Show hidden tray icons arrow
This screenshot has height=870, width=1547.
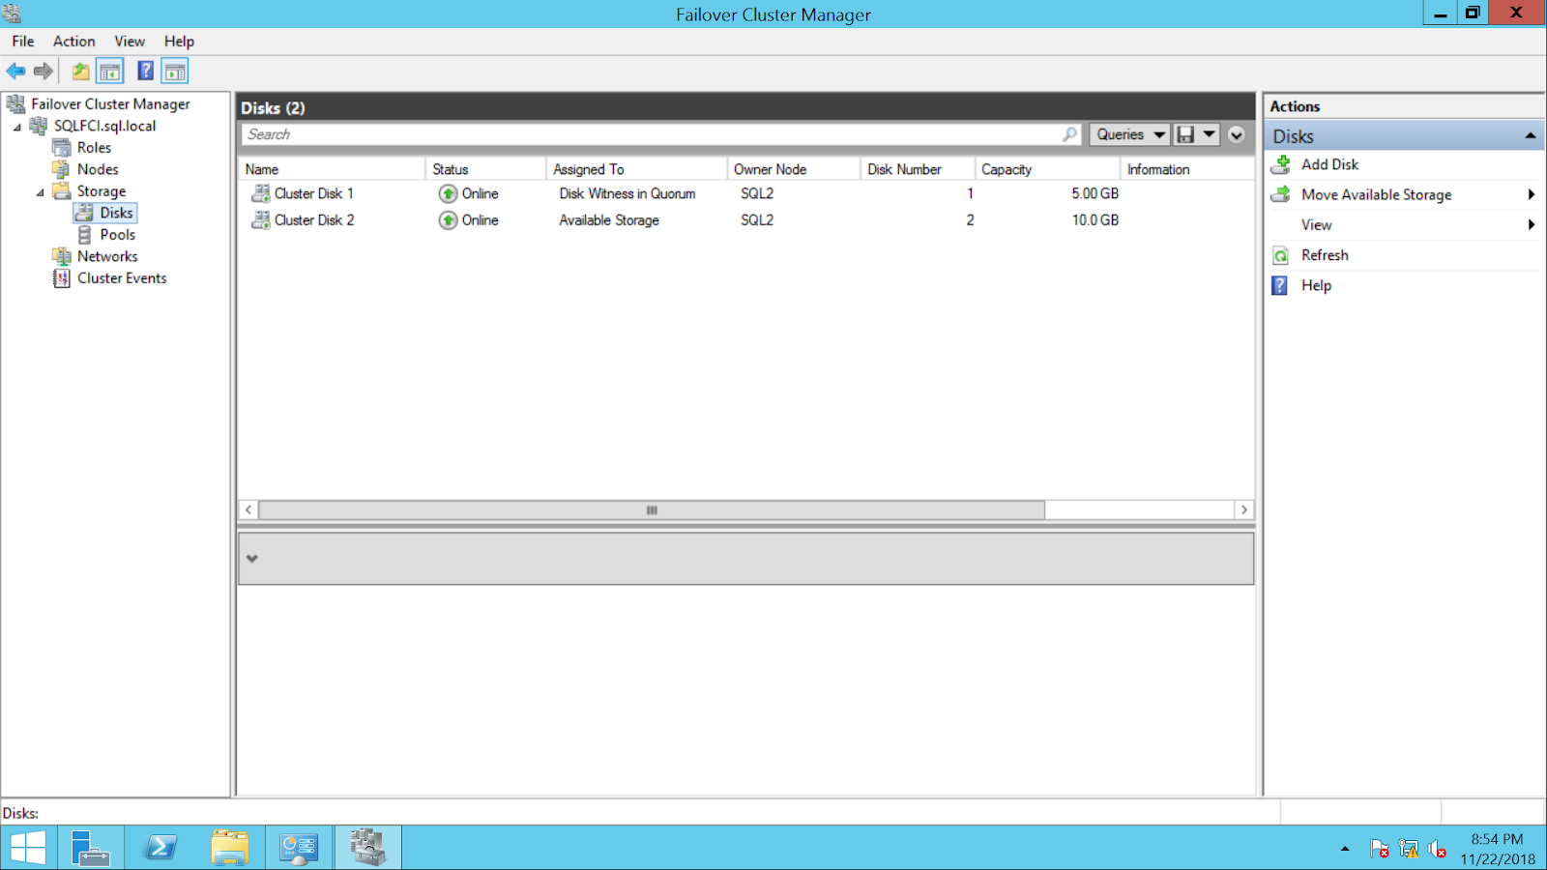pos(1345,849)
